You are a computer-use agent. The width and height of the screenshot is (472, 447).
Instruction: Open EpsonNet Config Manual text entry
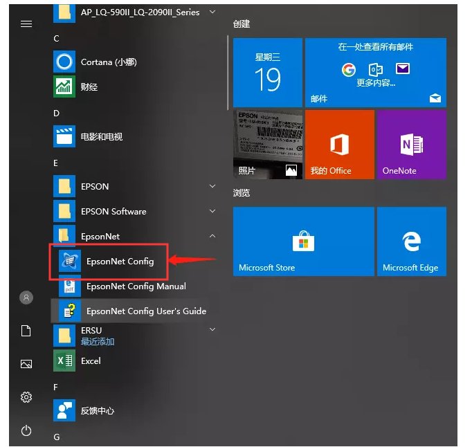[136, 286]
